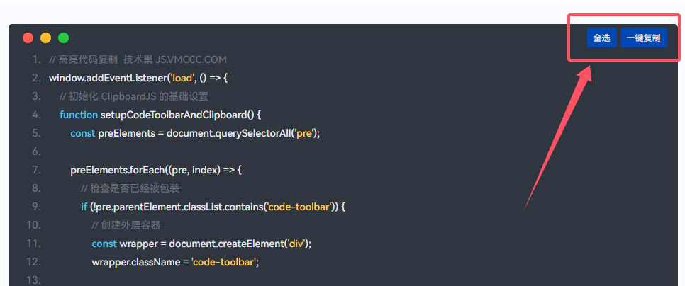Click the 'load' string in addEventListener
The image size is (685, 286).
[x=177, y=78]
